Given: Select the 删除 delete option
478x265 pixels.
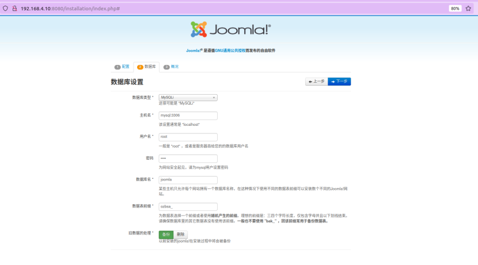Looking at the screenshot, I should [x=180, y=235].
